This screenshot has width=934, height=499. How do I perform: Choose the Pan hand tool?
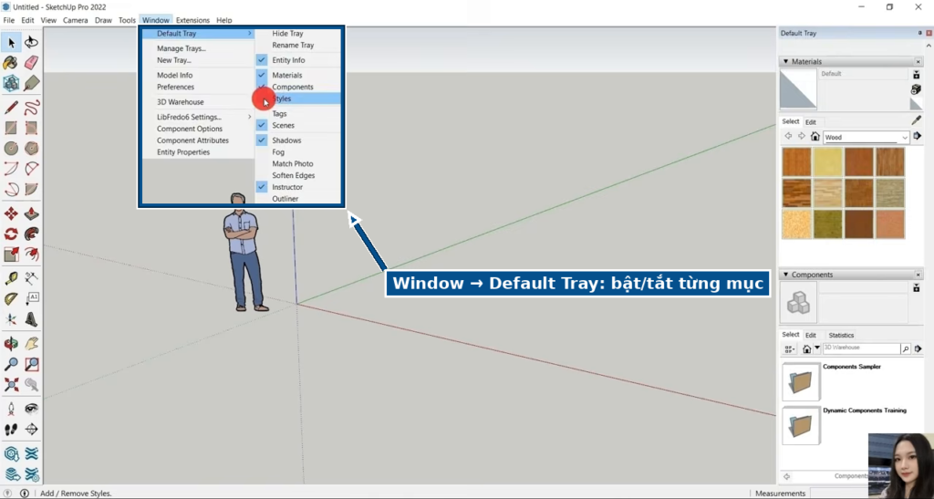[x=32, y=344]
